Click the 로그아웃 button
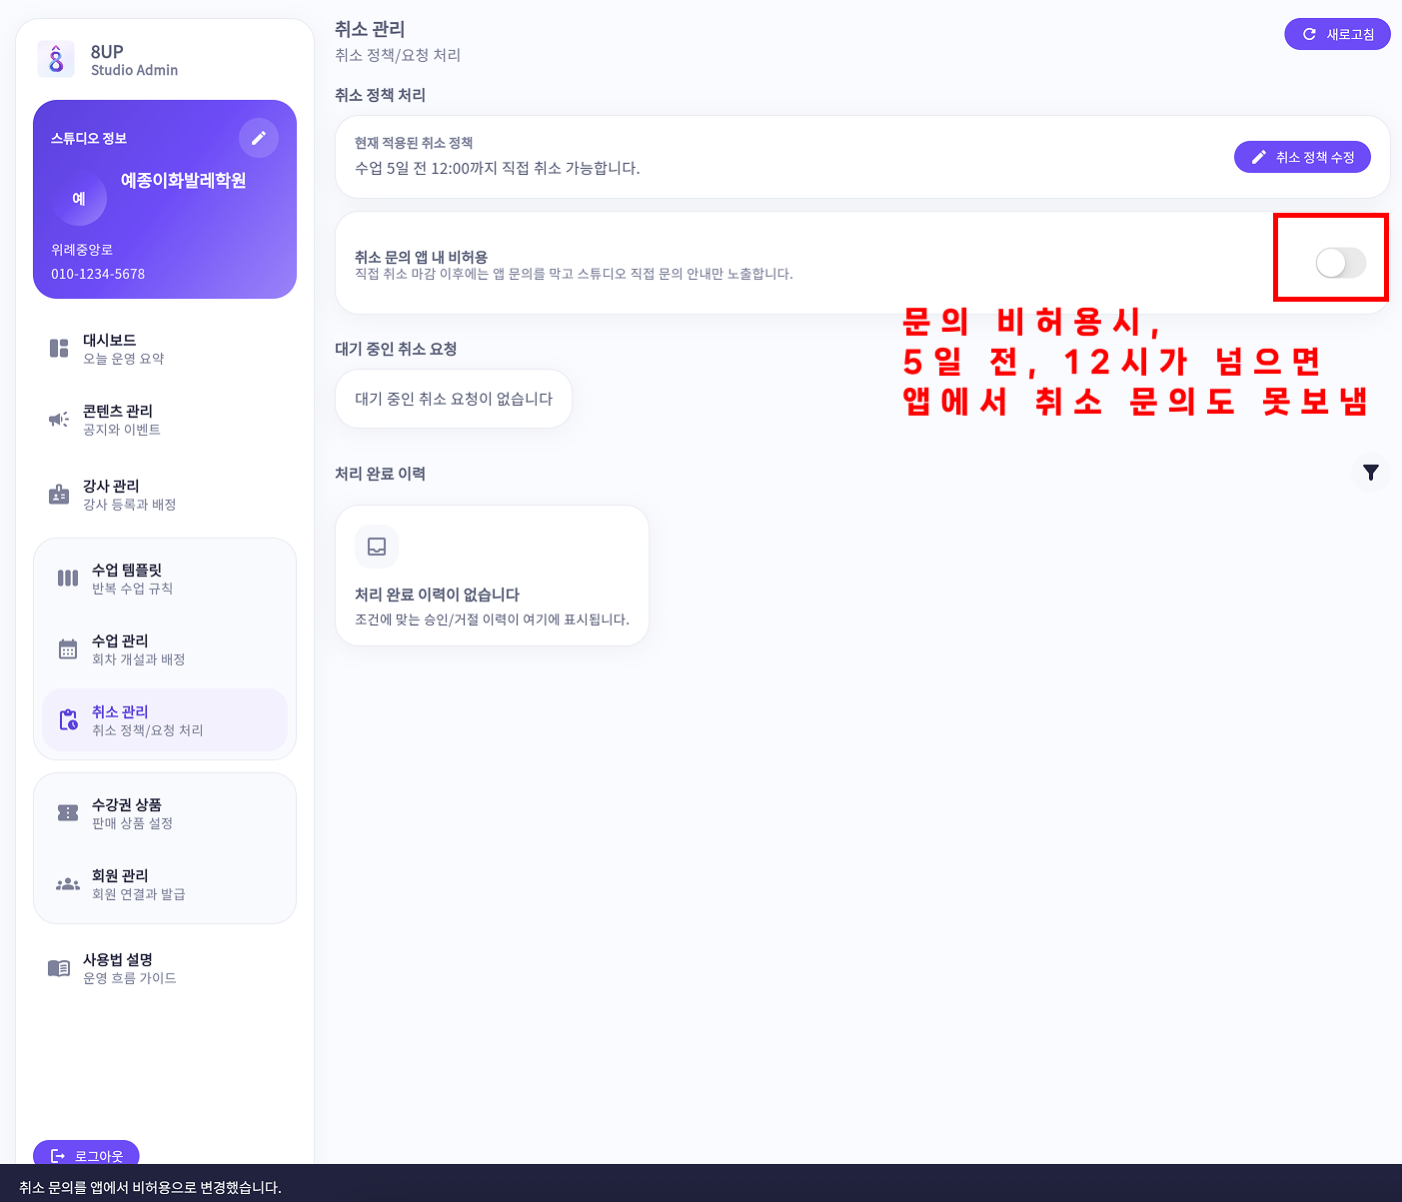Screen dimensions: 1402x1202 86,1153
